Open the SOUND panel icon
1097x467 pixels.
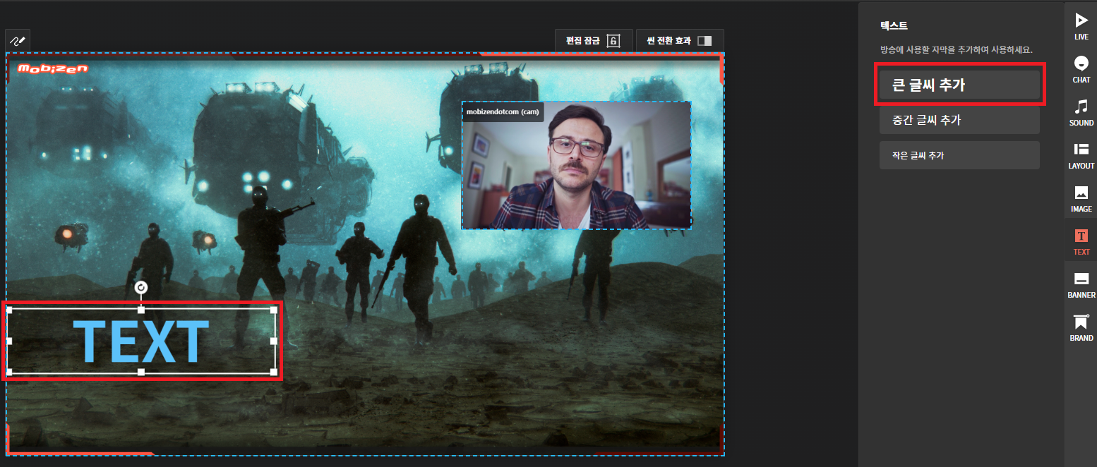tap(1081, 112)
